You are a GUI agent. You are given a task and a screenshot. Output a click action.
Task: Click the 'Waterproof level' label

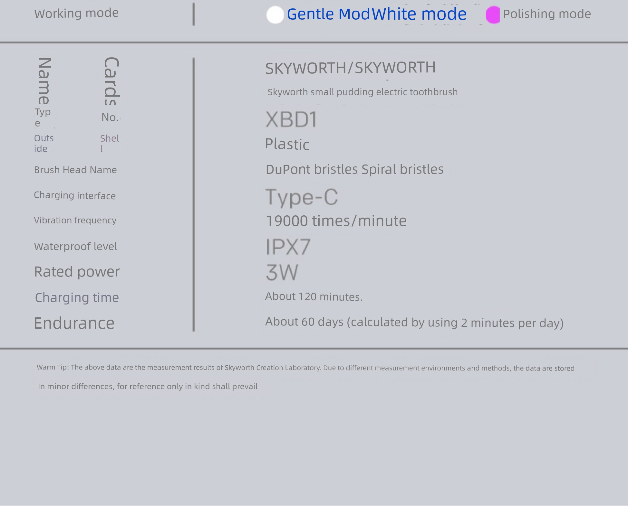(x=75, y=247)
